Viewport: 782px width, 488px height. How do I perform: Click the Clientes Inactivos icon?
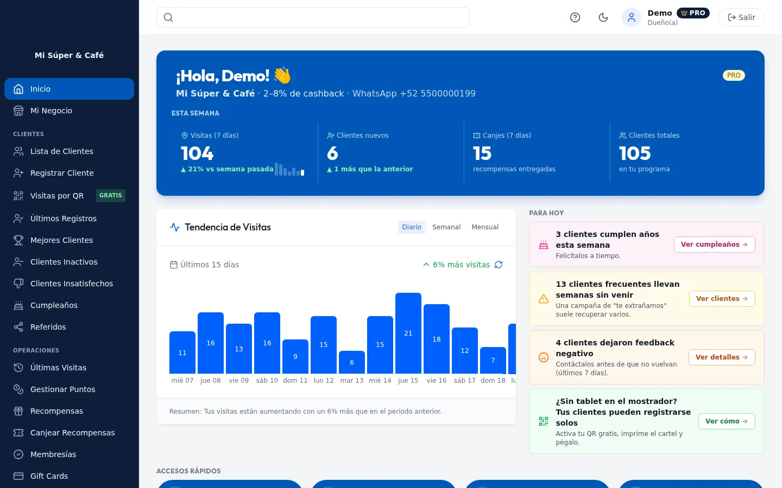point(18,262)
